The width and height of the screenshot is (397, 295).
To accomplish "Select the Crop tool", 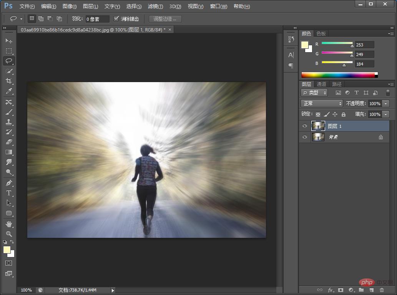I will point(9,81).
